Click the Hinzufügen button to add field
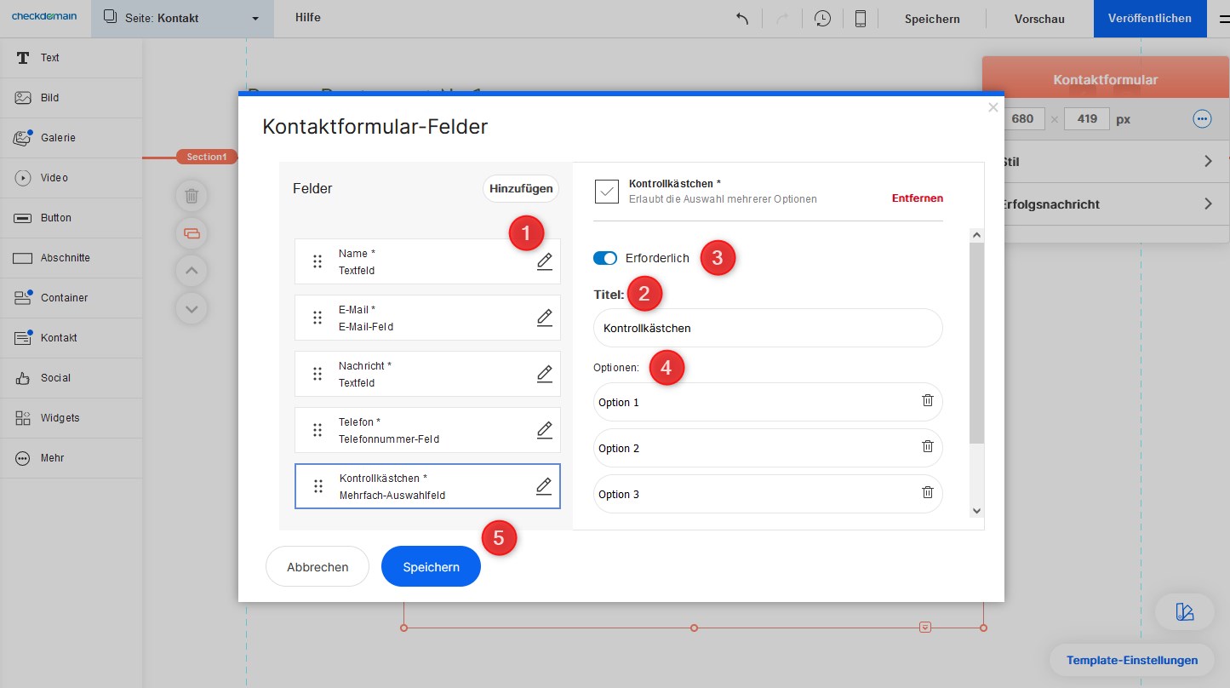Screen dimensions: 1230x688 pos(521,189)
